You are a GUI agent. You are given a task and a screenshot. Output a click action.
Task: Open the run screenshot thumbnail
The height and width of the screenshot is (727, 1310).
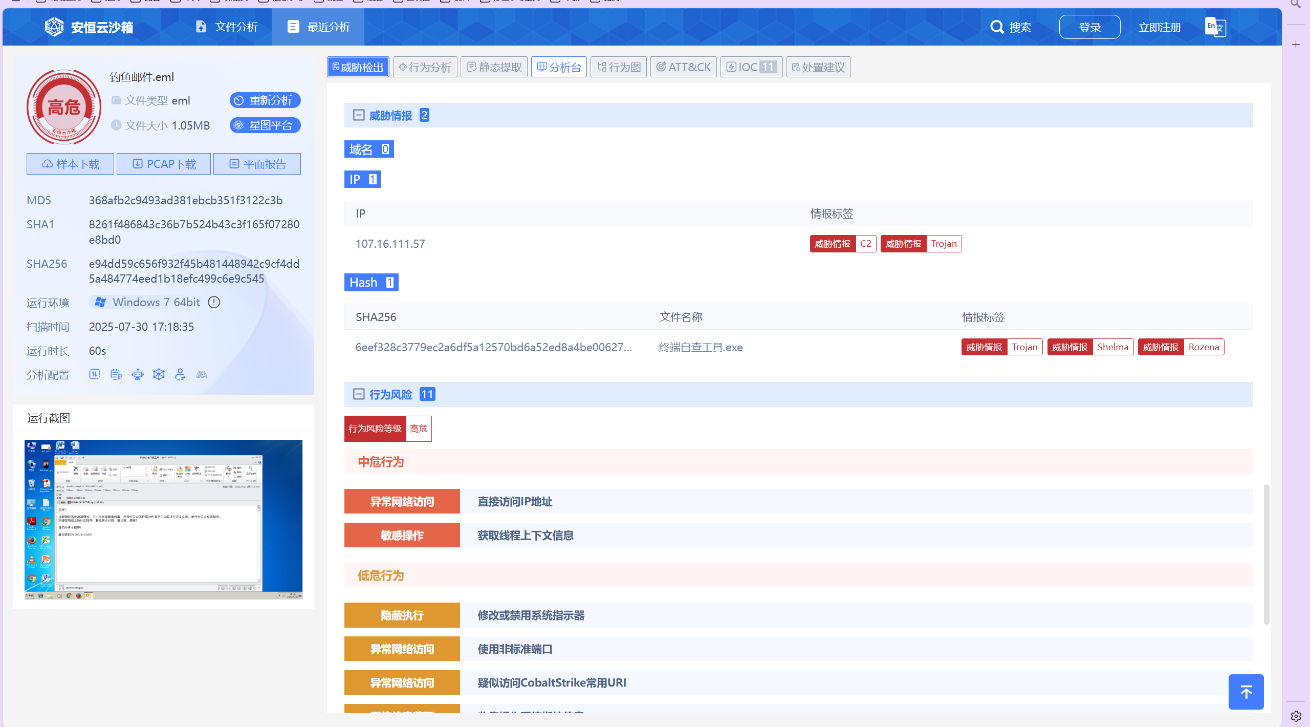[163, 519]
